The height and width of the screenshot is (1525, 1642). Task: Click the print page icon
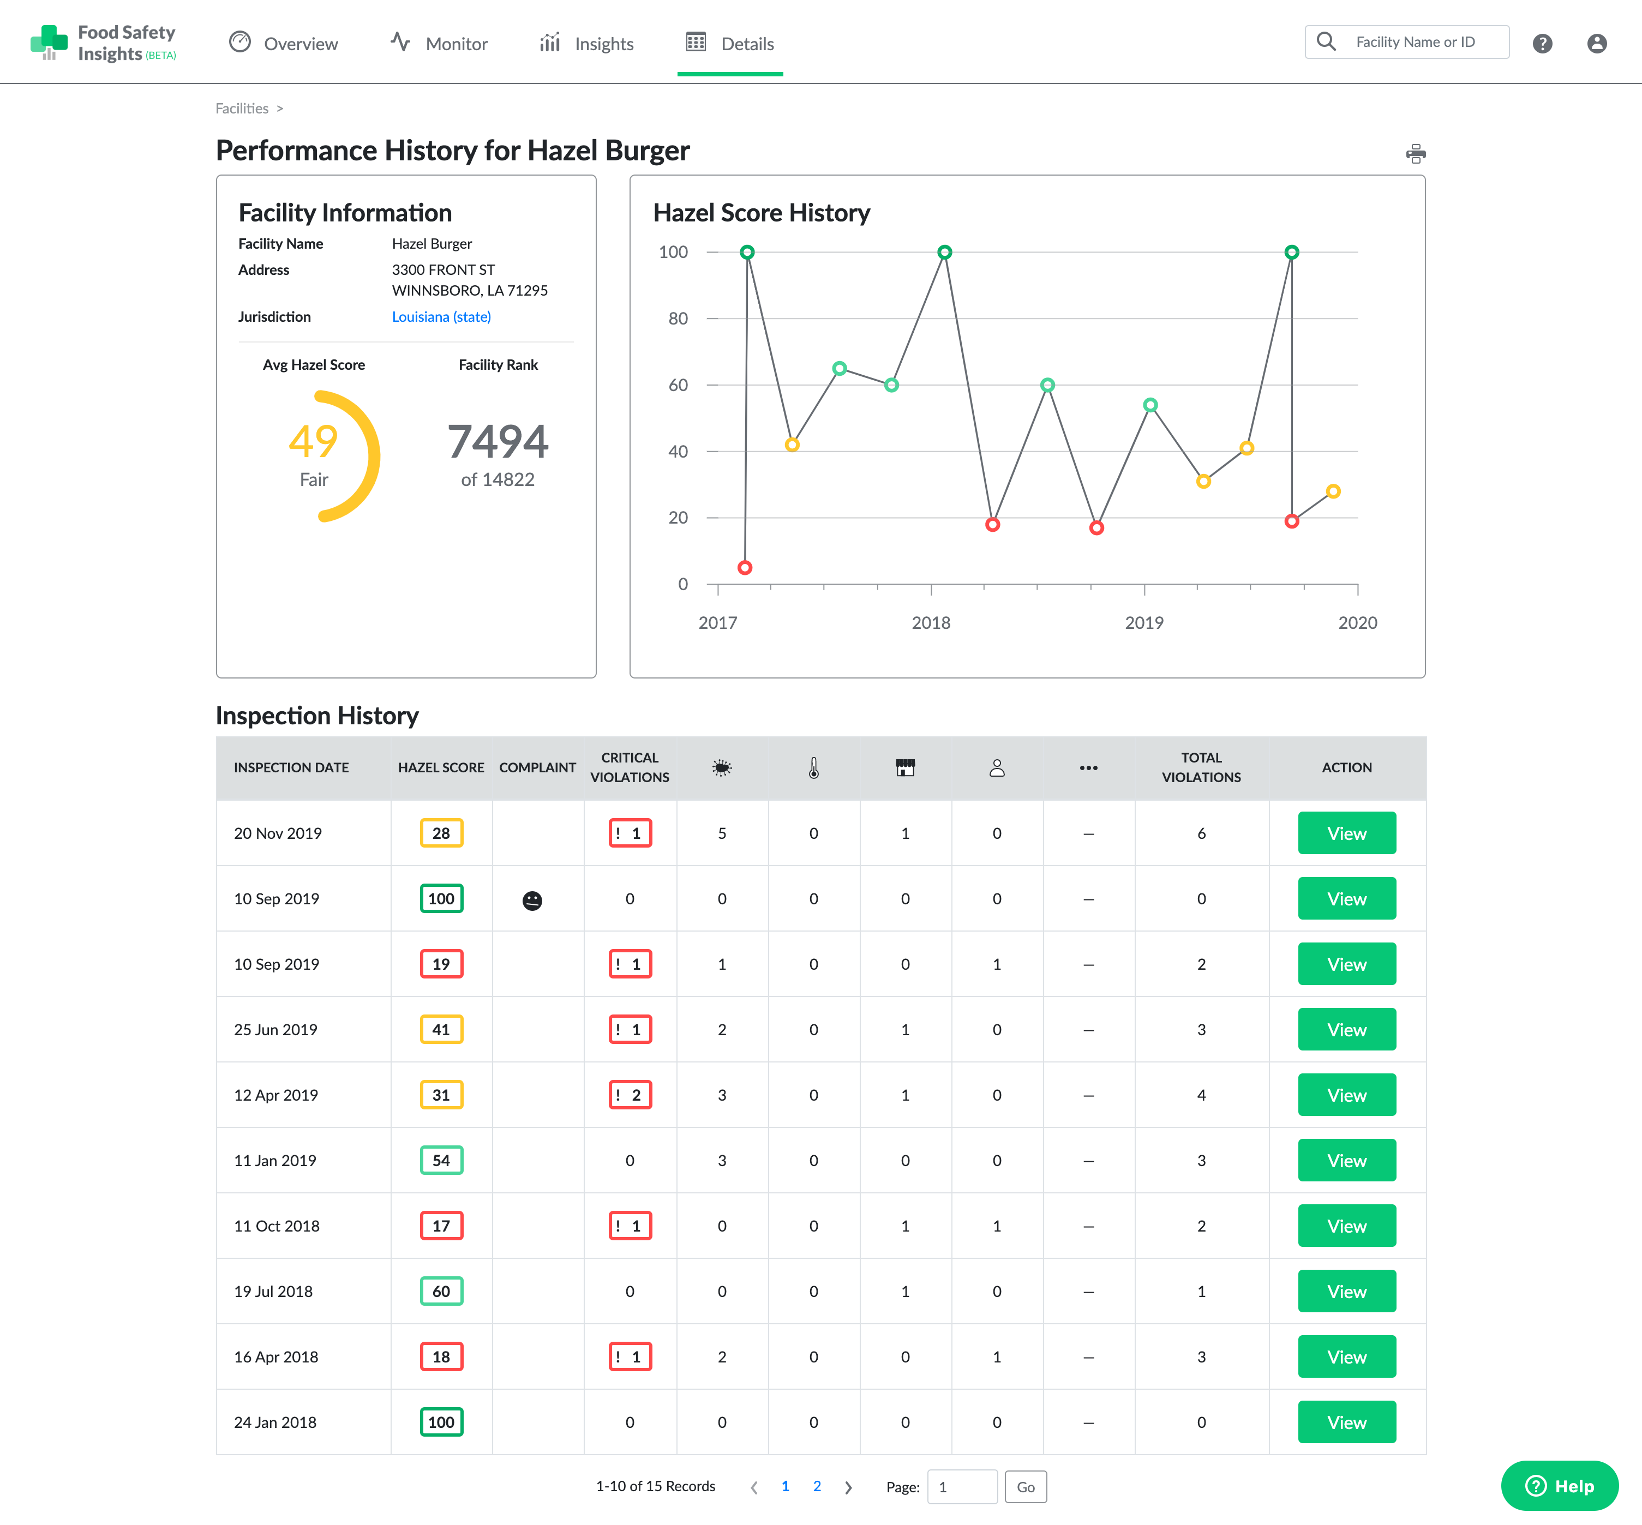pos(1415,153)
